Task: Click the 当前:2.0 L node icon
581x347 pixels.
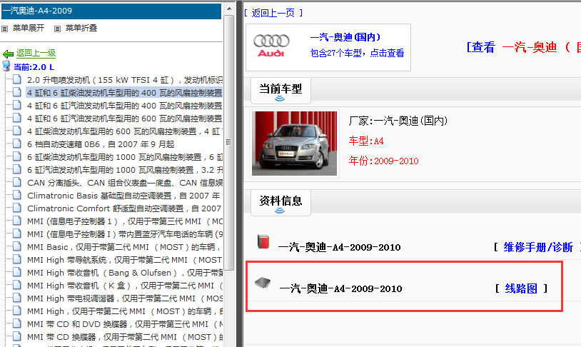Action: point(6,66)
